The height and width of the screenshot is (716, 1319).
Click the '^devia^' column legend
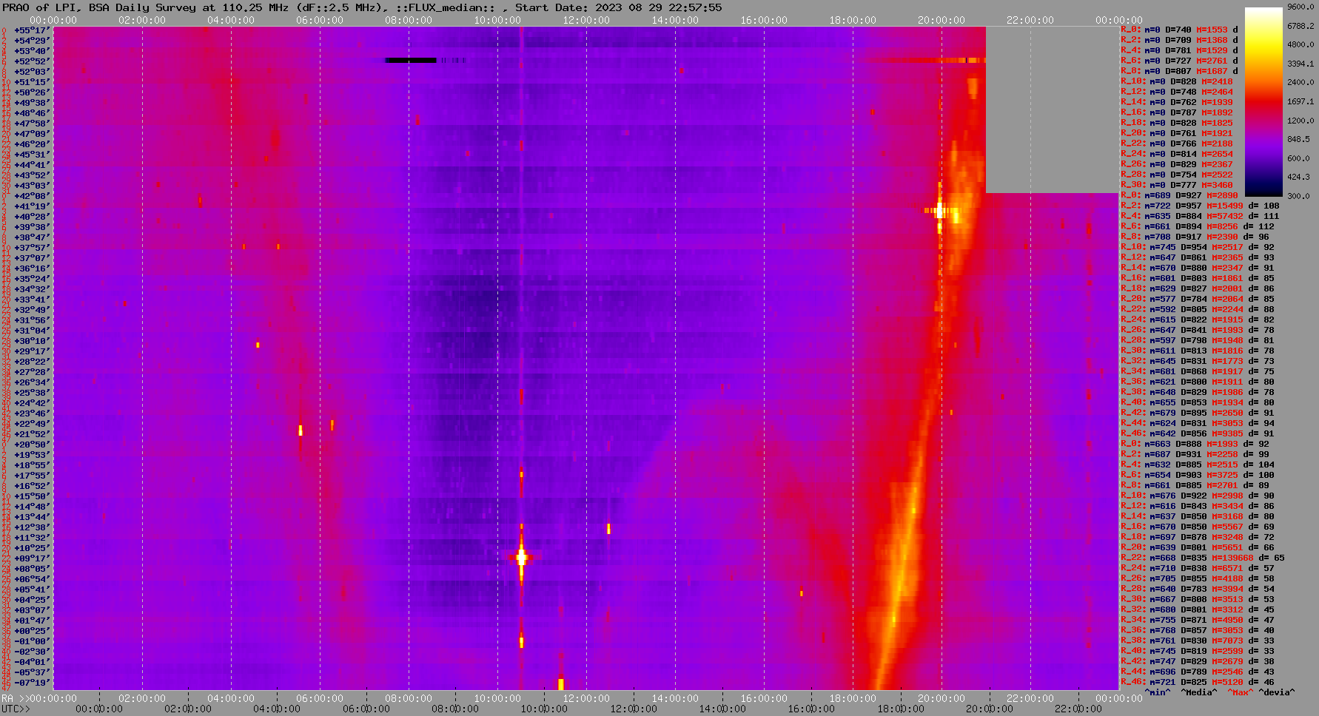click(x=1277, y=693)
